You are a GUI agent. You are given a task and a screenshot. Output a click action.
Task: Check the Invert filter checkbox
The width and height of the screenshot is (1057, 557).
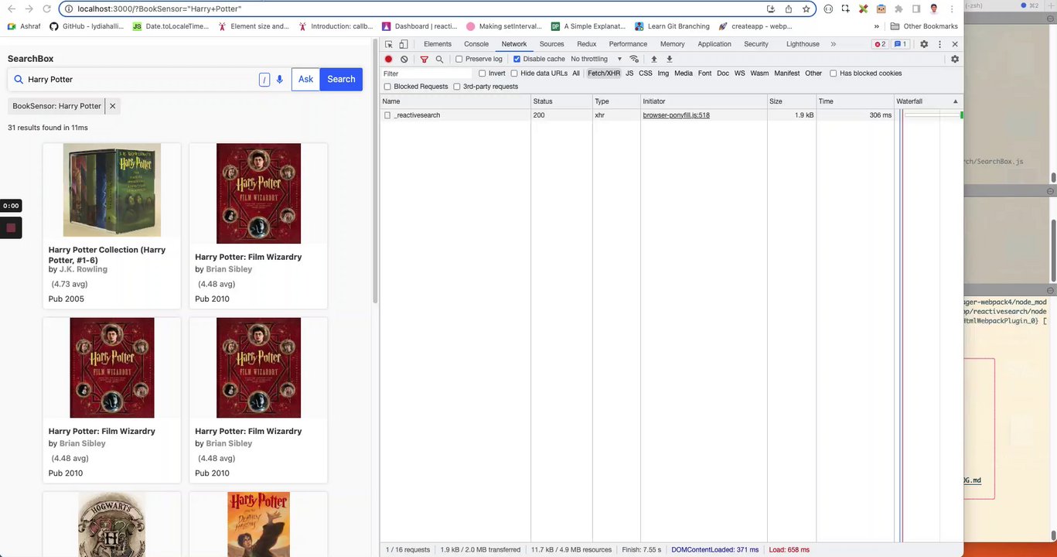click(x=482, y=73)
